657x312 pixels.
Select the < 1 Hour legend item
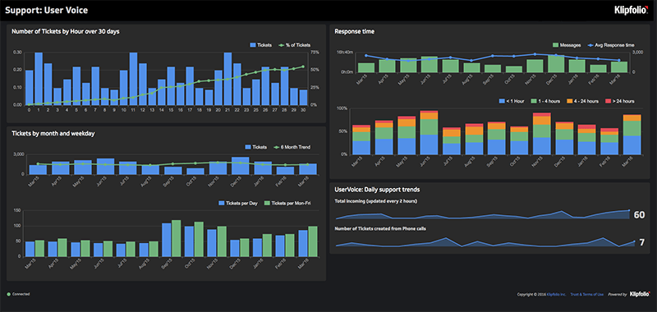(x=511, y=101)
